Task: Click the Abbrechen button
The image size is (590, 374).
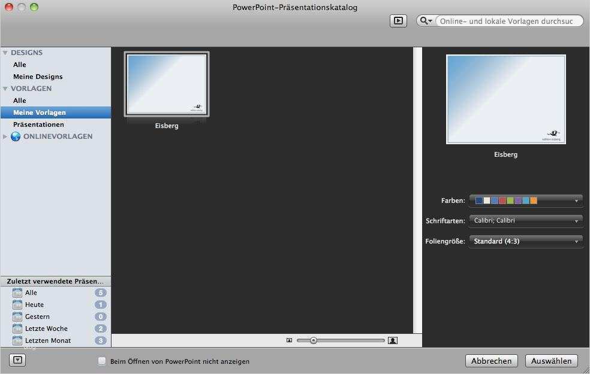Action: click(x=492, y=361)
